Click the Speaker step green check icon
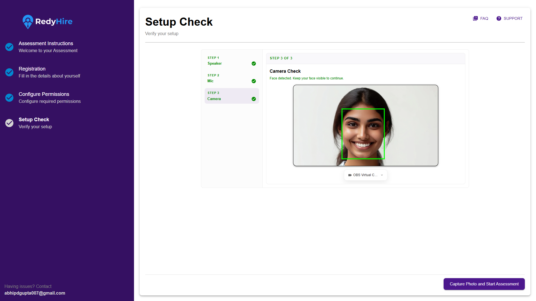Screen dimensions: 536x301 click(x=253, y=64)
